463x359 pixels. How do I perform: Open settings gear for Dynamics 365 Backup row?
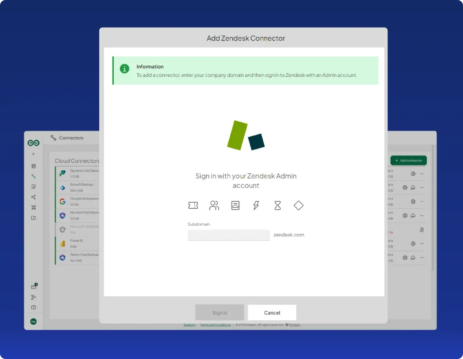413,174
